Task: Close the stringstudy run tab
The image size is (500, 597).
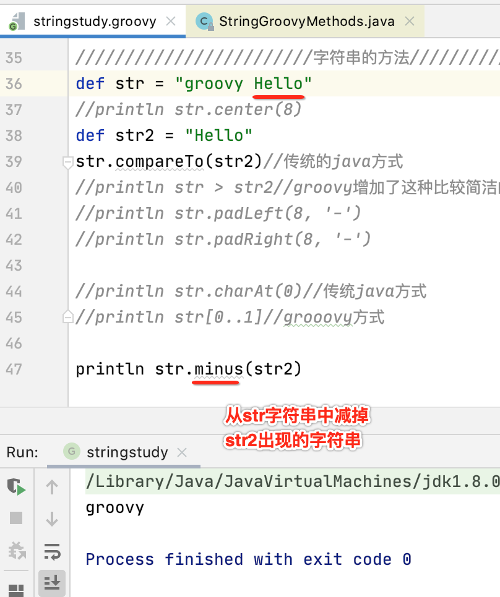Action: 182,452
